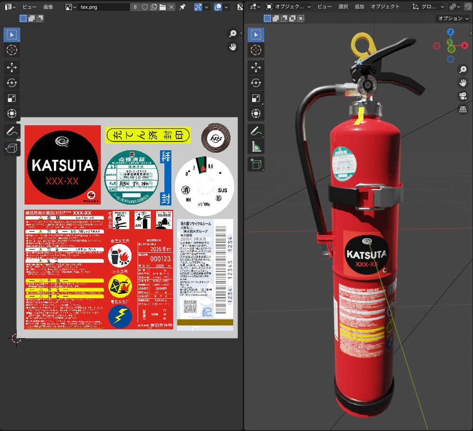Image resolution: width=473 pixels, height=431 pixels.
Task: Open the image browse dropdown beside tex.png
Action: tap(71, 7)
